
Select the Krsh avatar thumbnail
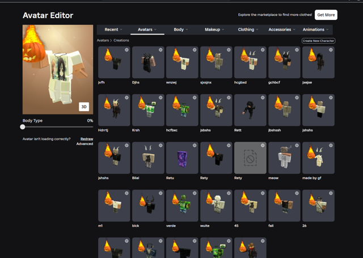148,110
